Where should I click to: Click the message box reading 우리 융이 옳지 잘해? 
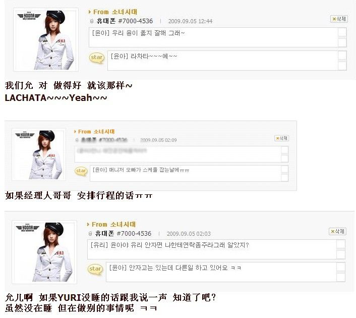pos(213,37)
